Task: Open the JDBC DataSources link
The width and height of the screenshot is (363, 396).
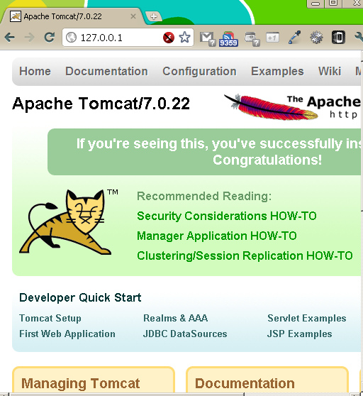Action: coord(185,334)
